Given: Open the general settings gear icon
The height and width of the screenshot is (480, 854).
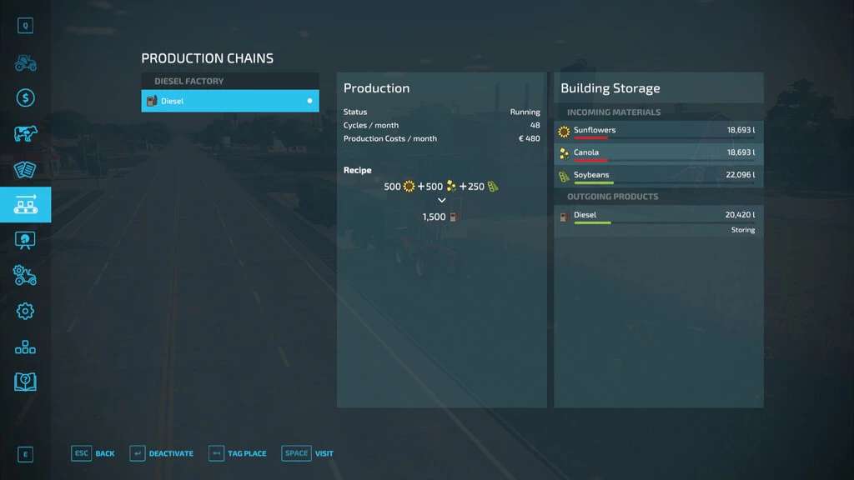Looking at the screenshot, I should tap(25, 311).
